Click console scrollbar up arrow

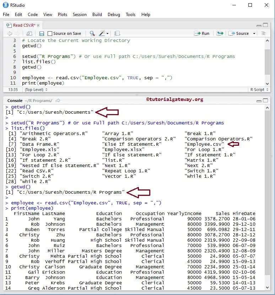click(x=267, y=108)
